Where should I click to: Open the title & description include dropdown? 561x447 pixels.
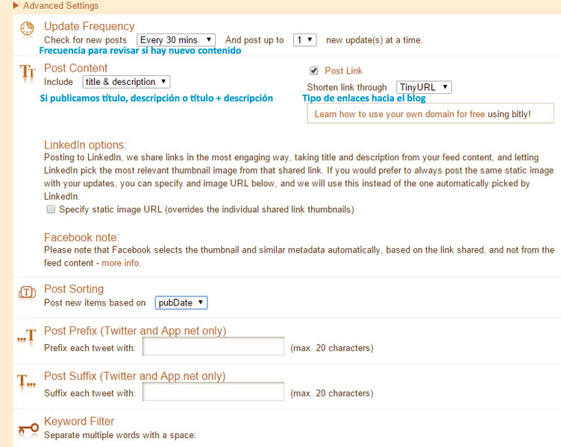[x=125, y=82]
